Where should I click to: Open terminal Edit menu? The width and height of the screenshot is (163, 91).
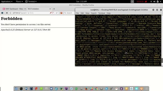[x=82, y=13]
